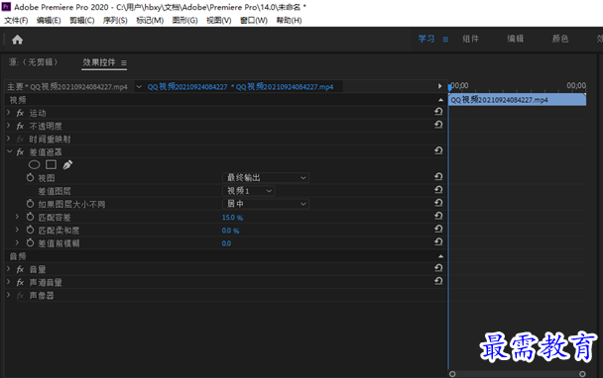The height and width of the screenshot is (378, 603).
Task: Reset the 运动 effect
Action: click(x=438, y=112)
